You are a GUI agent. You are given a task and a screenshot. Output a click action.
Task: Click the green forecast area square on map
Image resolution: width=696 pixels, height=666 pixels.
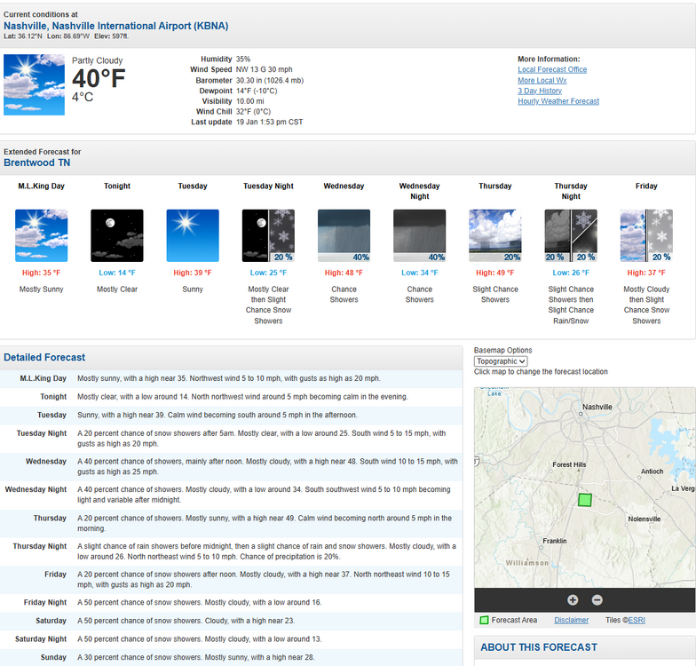pos(584,500)
